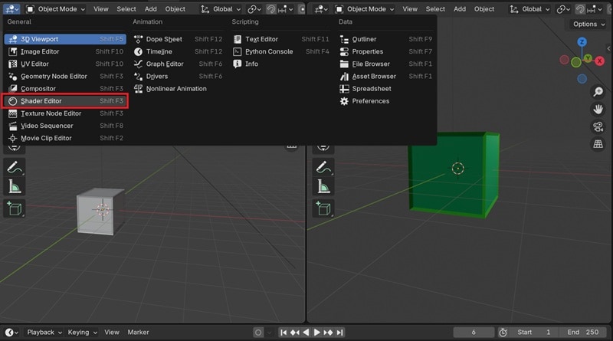Open Python Console
Screen dimensions: 613x341
pyautogui.click(x=280, y=51)
